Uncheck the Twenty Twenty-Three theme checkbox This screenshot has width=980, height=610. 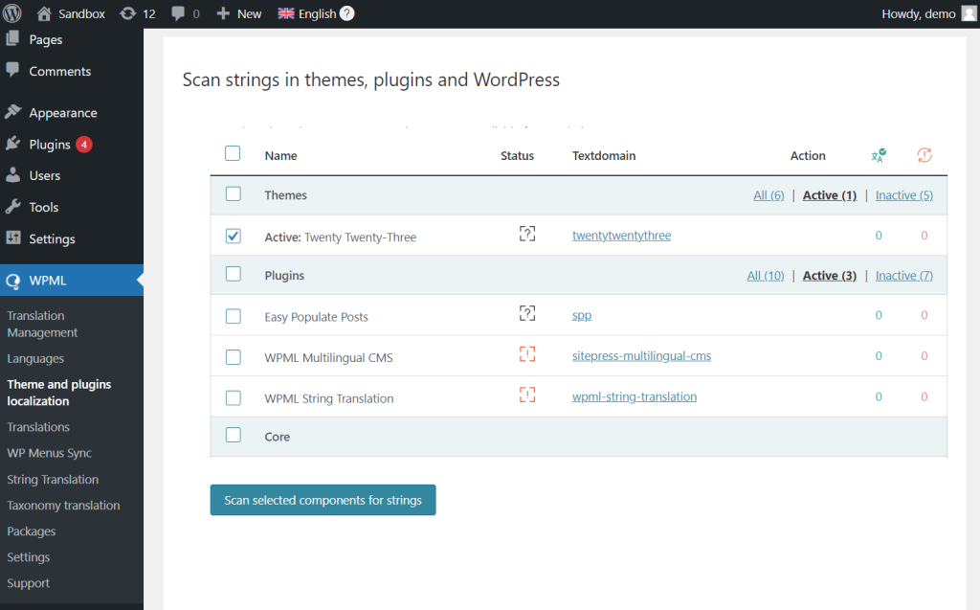pos(234,236)
